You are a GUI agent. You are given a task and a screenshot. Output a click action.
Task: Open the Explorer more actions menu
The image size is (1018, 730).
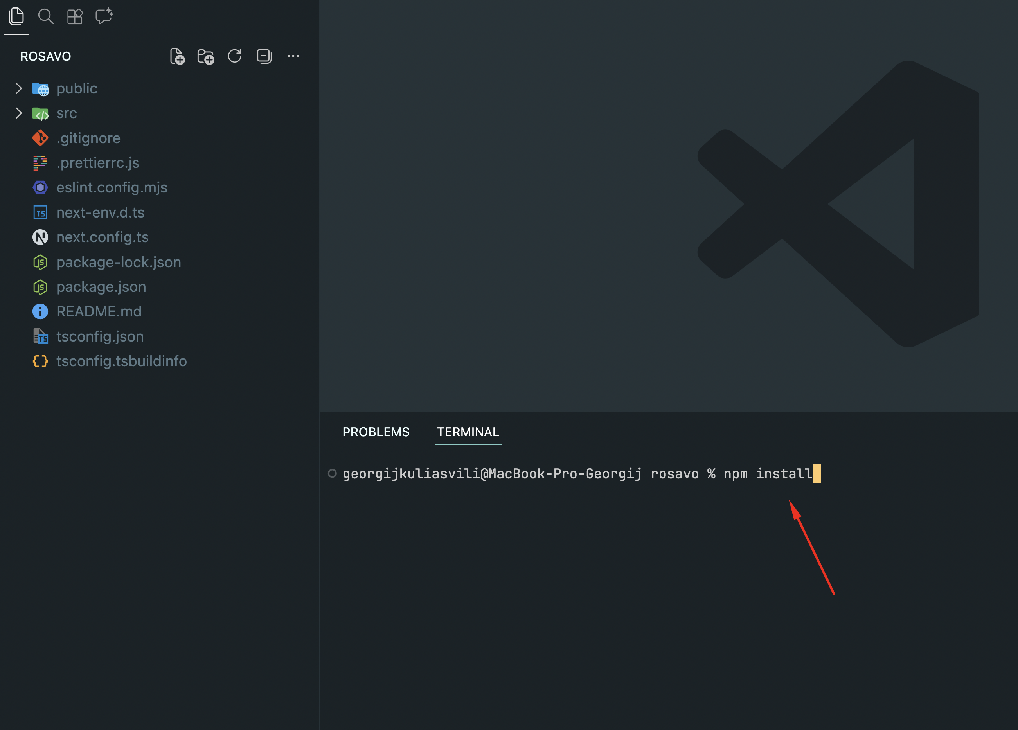pyautogui.click(x=293, y=56)
